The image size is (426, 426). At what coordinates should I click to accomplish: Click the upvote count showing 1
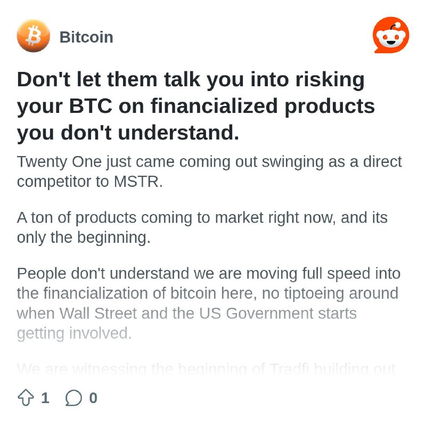[x=45, y=398]
